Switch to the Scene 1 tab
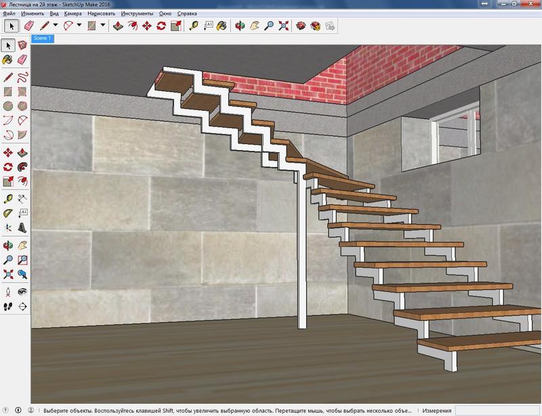Screen dimensions: 542x416 pos(42,39)
